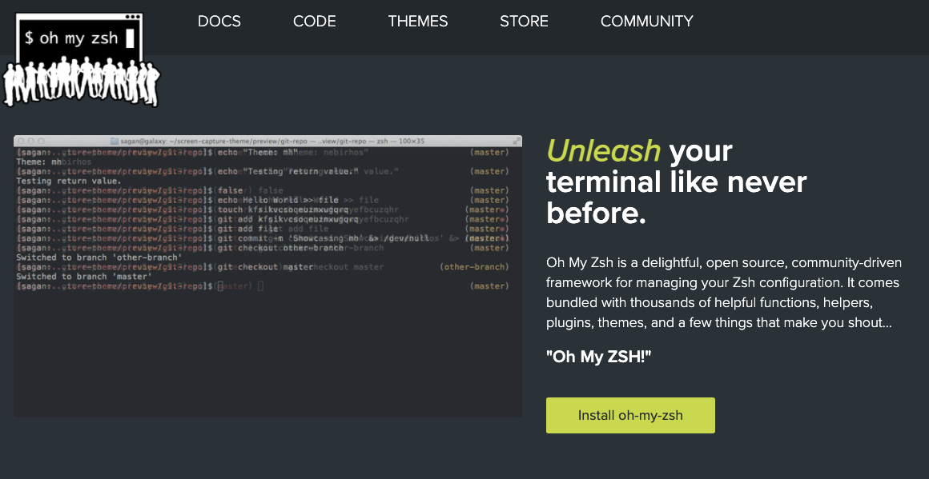
Task: Click the terminal preview screenshot
Action: (267, 276)
